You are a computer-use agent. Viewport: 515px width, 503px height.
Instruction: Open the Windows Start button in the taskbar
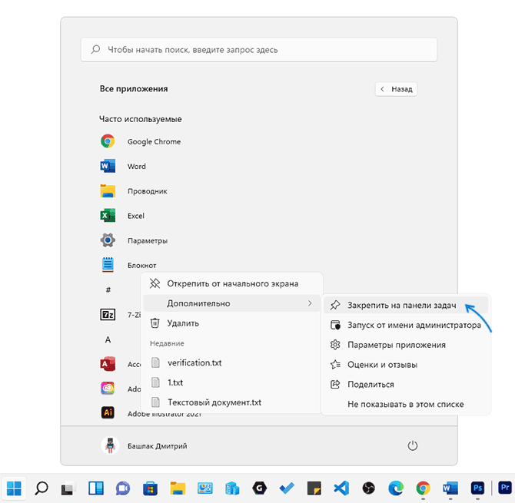(x=14, y=488)
